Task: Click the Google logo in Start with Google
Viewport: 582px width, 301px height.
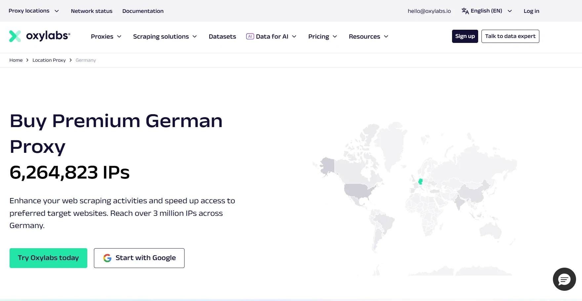Action: 107,258
